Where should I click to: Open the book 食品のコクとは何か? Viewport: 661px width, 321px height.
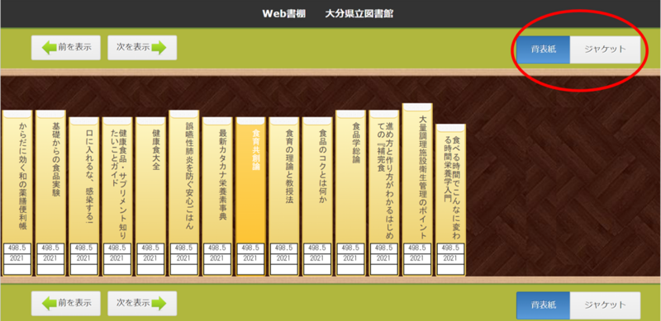pyautogui.click(x=317, y=196)
